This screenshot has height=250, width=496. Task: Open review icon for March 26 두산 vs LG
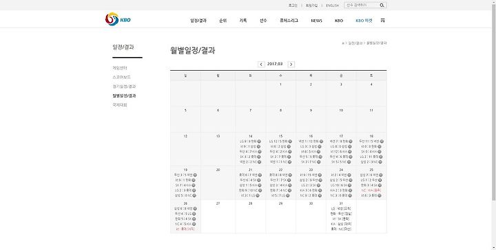pos(194,214)
